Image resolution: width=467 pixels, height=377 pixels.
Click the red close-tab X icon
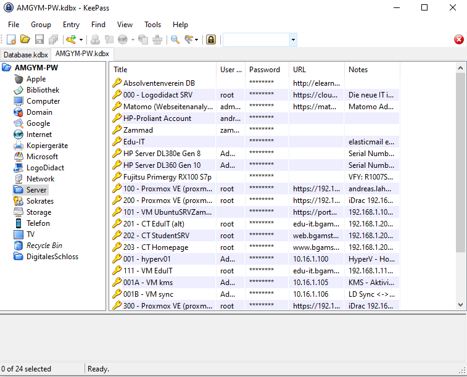tap(458, 39)
